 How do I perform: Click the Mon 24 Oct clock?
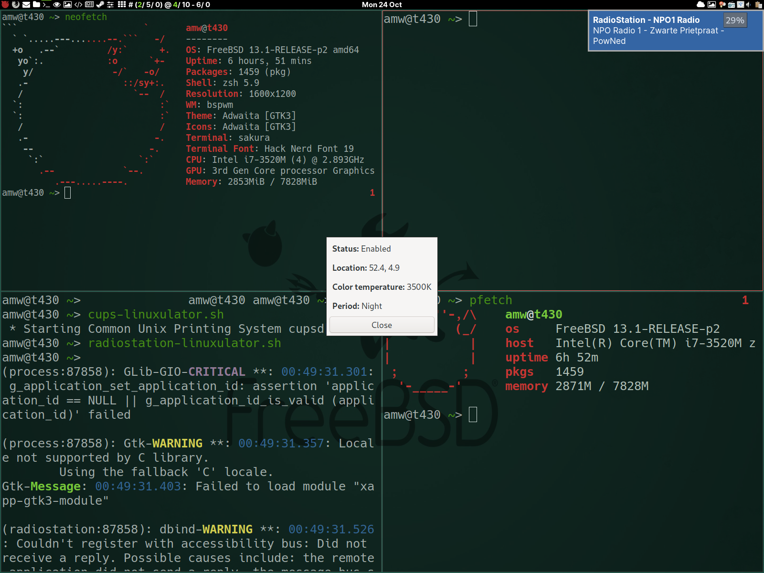(x=382, y=4)
